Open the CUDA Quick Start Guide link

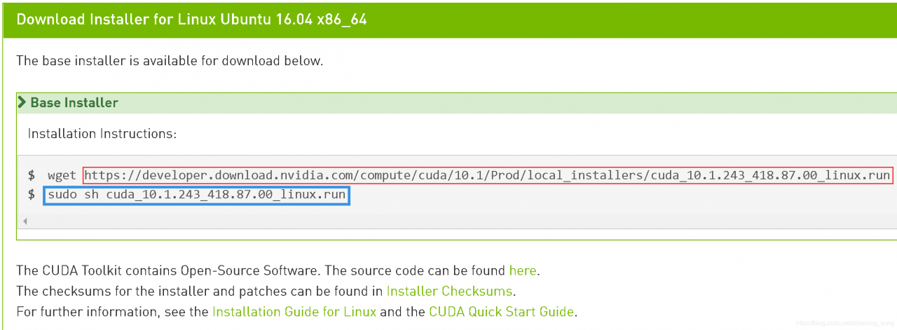pyautogui.click(x=502, y=311)
